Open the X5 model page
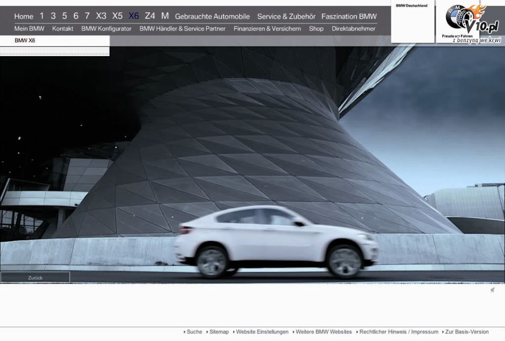This screenshot has height=341, width=505. pyautogui.click(x=117, y=16)
